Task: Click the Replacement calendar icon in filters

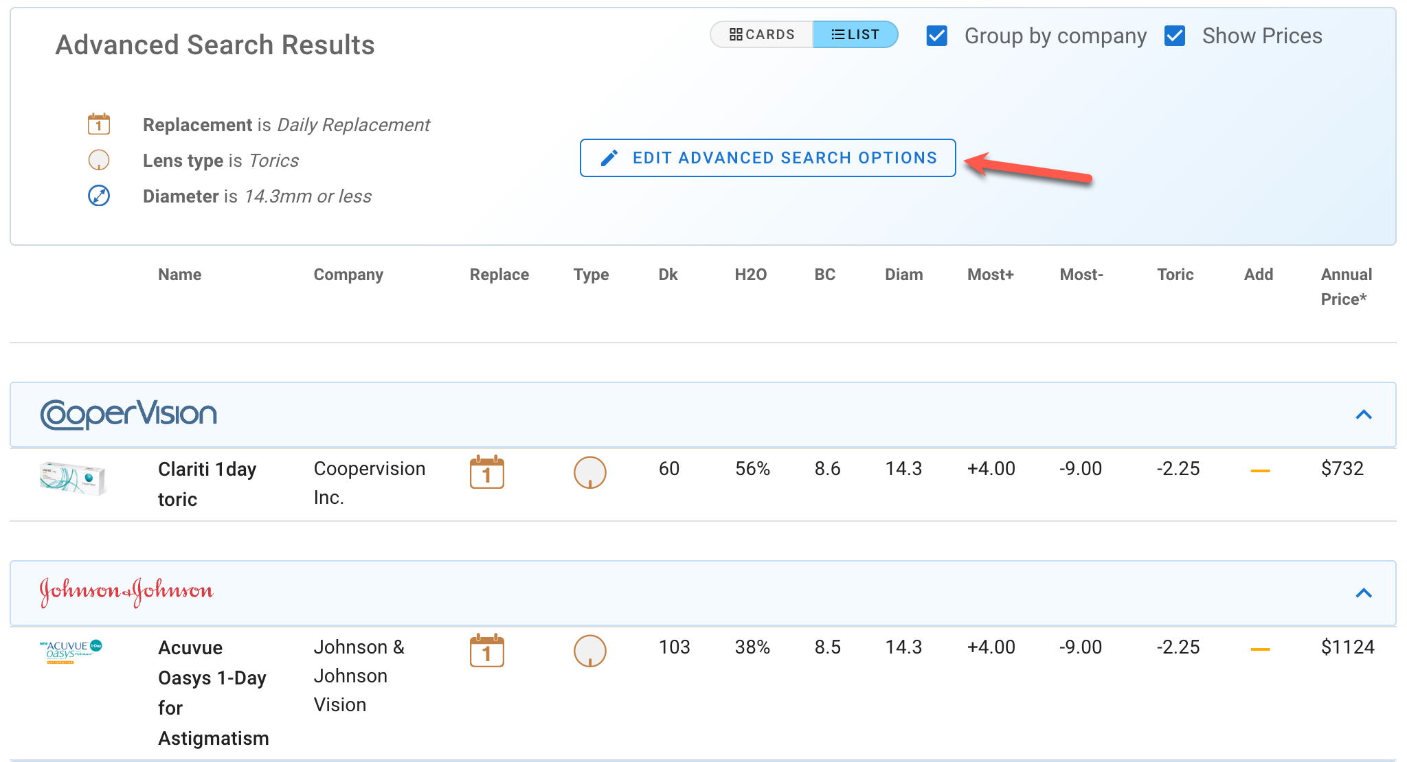Action: click(x=99, y=124)
